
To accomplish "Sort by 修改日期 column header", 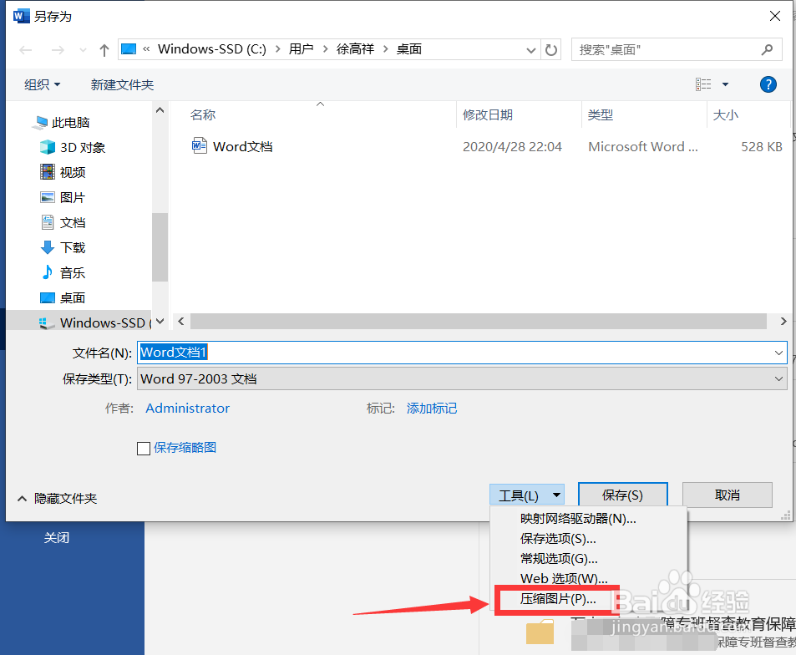I will point(487,114).
